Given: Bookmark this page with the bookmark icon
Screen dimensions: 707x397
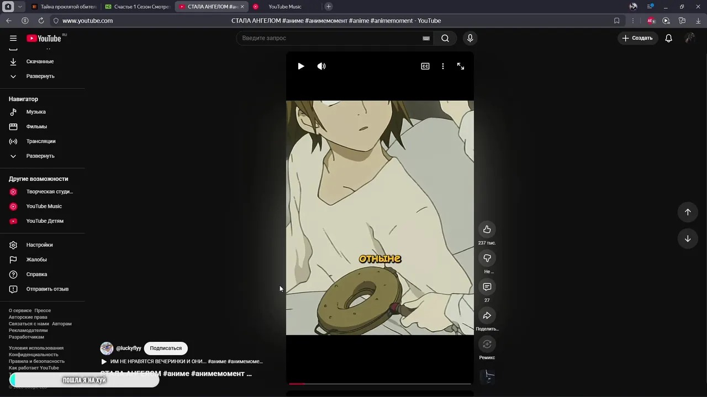Looking at the screenshot, I should (x=617, y=20).
